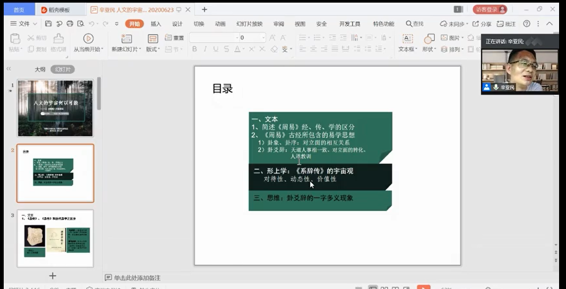
Task: Open the Insert (插入) ribbon tab
Action: click(156, 24)
